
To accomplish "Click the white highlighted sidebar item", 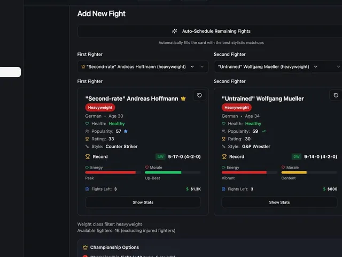I will pyautogui.click(x=11, y=72).
